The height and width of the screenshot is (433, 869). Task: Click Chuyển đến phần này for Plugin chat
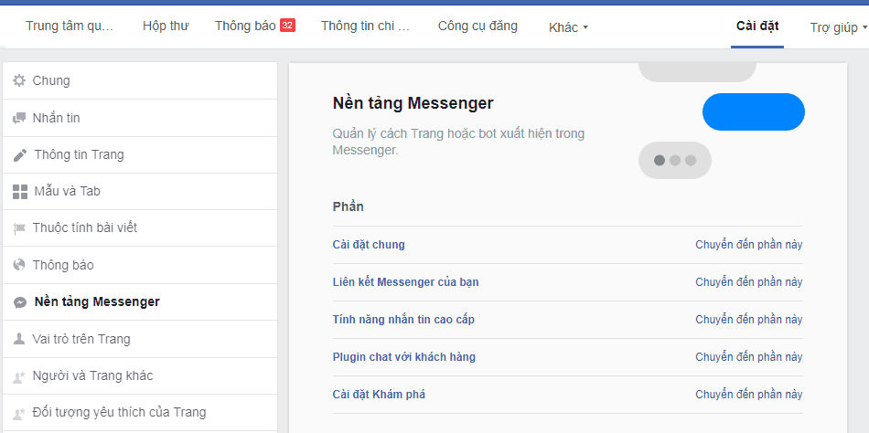point(748,357)
